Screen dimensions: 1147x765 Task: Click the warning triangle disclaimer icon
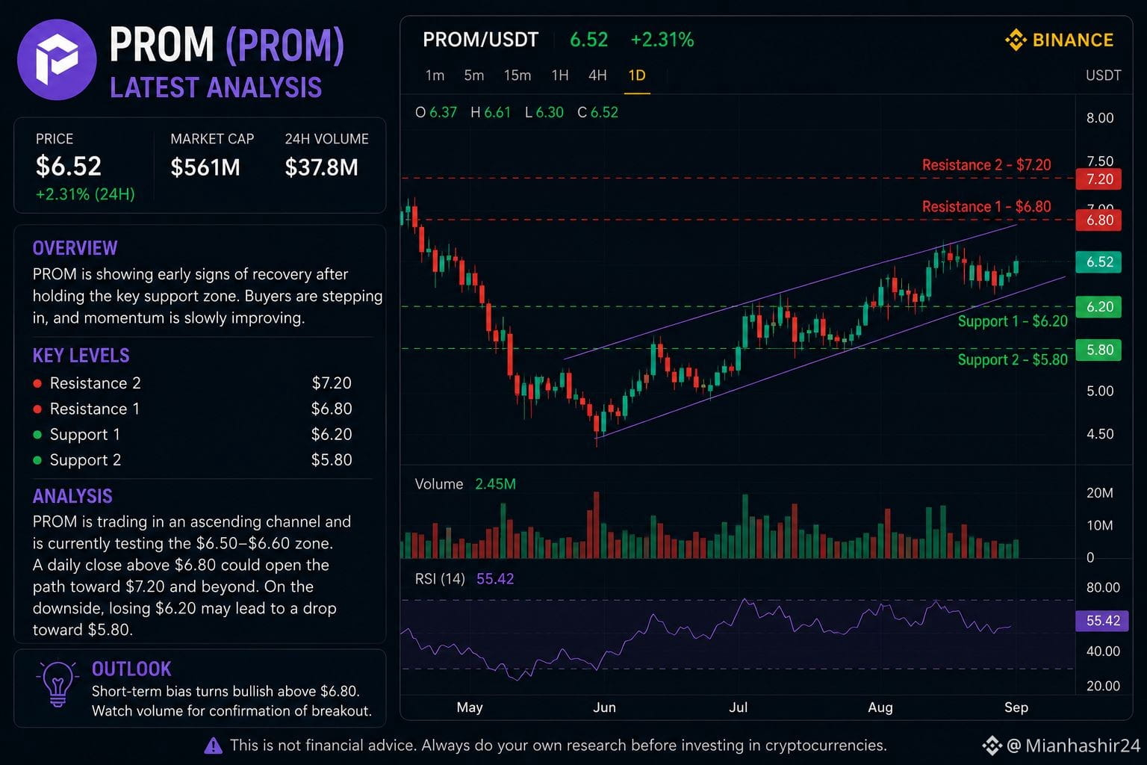tap(213, 745)
